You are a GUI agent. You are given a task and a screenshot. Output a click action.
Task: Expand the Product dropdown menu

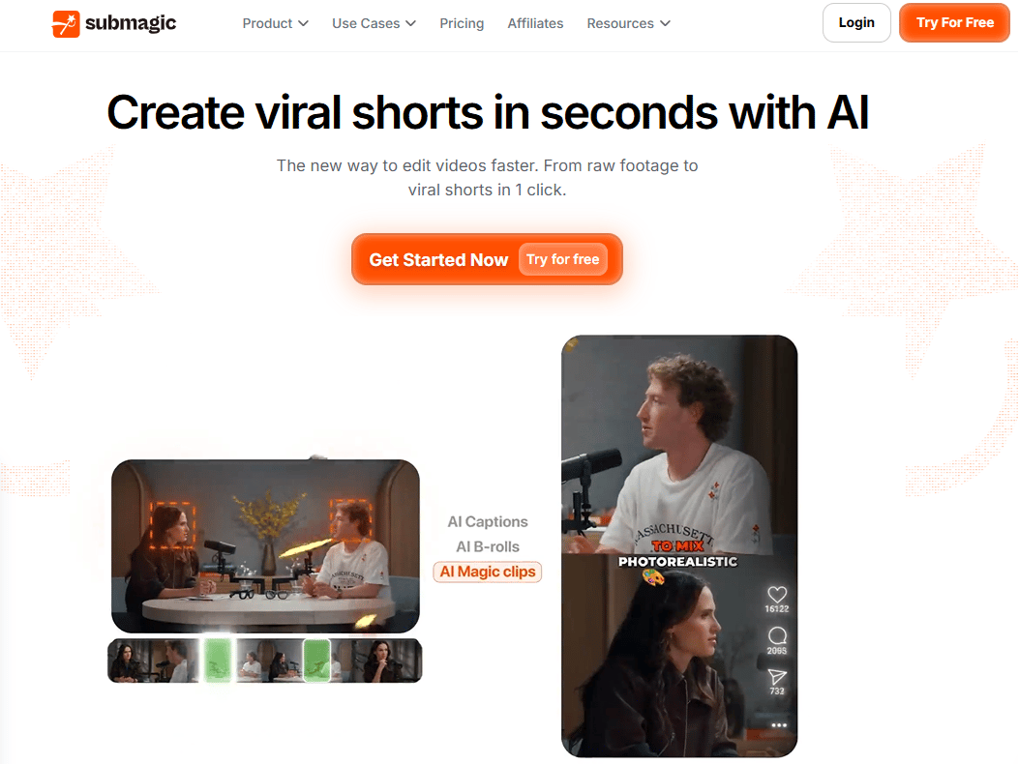[x=275, y=23]
